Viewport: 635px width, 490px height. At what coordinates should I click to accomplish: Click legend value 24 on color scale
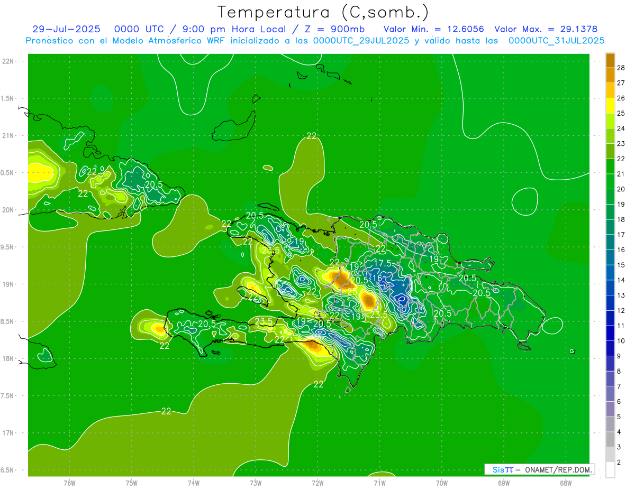pos(621,129)
